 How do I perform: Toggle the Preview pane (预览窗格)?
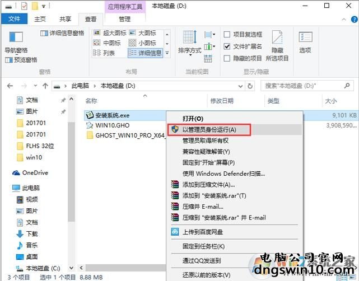pos(21,60)
